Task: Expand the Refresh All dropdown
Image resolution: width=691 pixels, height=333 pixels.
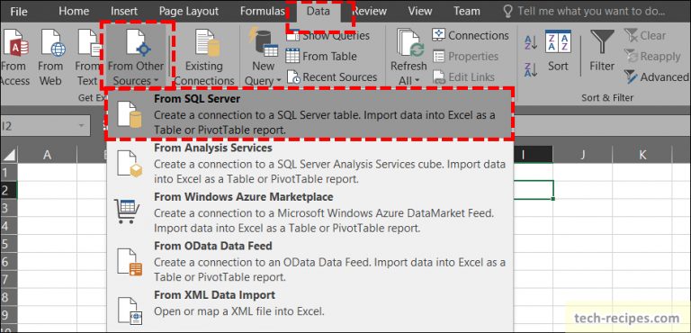Action: pyautogui.click(x=408, y=57)
